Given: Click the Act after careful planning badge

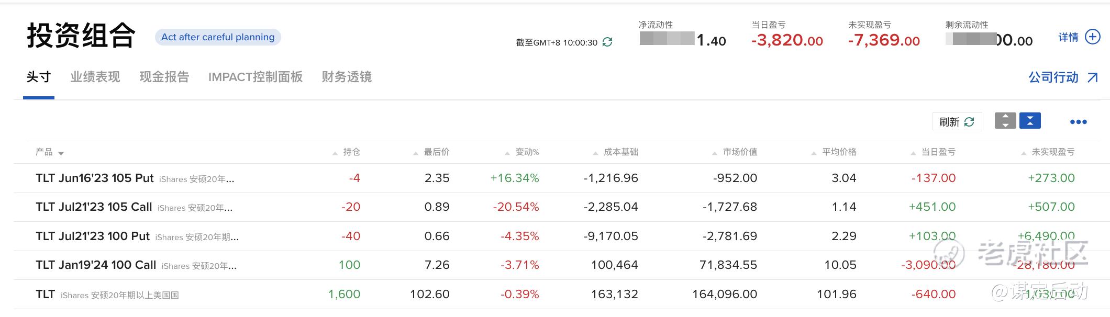Looking at the screenshot, I should tap(218, 37).
